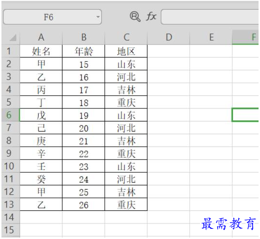Viewport: 260px width, 239px height.
Task: Click 河北 in row 3
Action: coord(126,76)
